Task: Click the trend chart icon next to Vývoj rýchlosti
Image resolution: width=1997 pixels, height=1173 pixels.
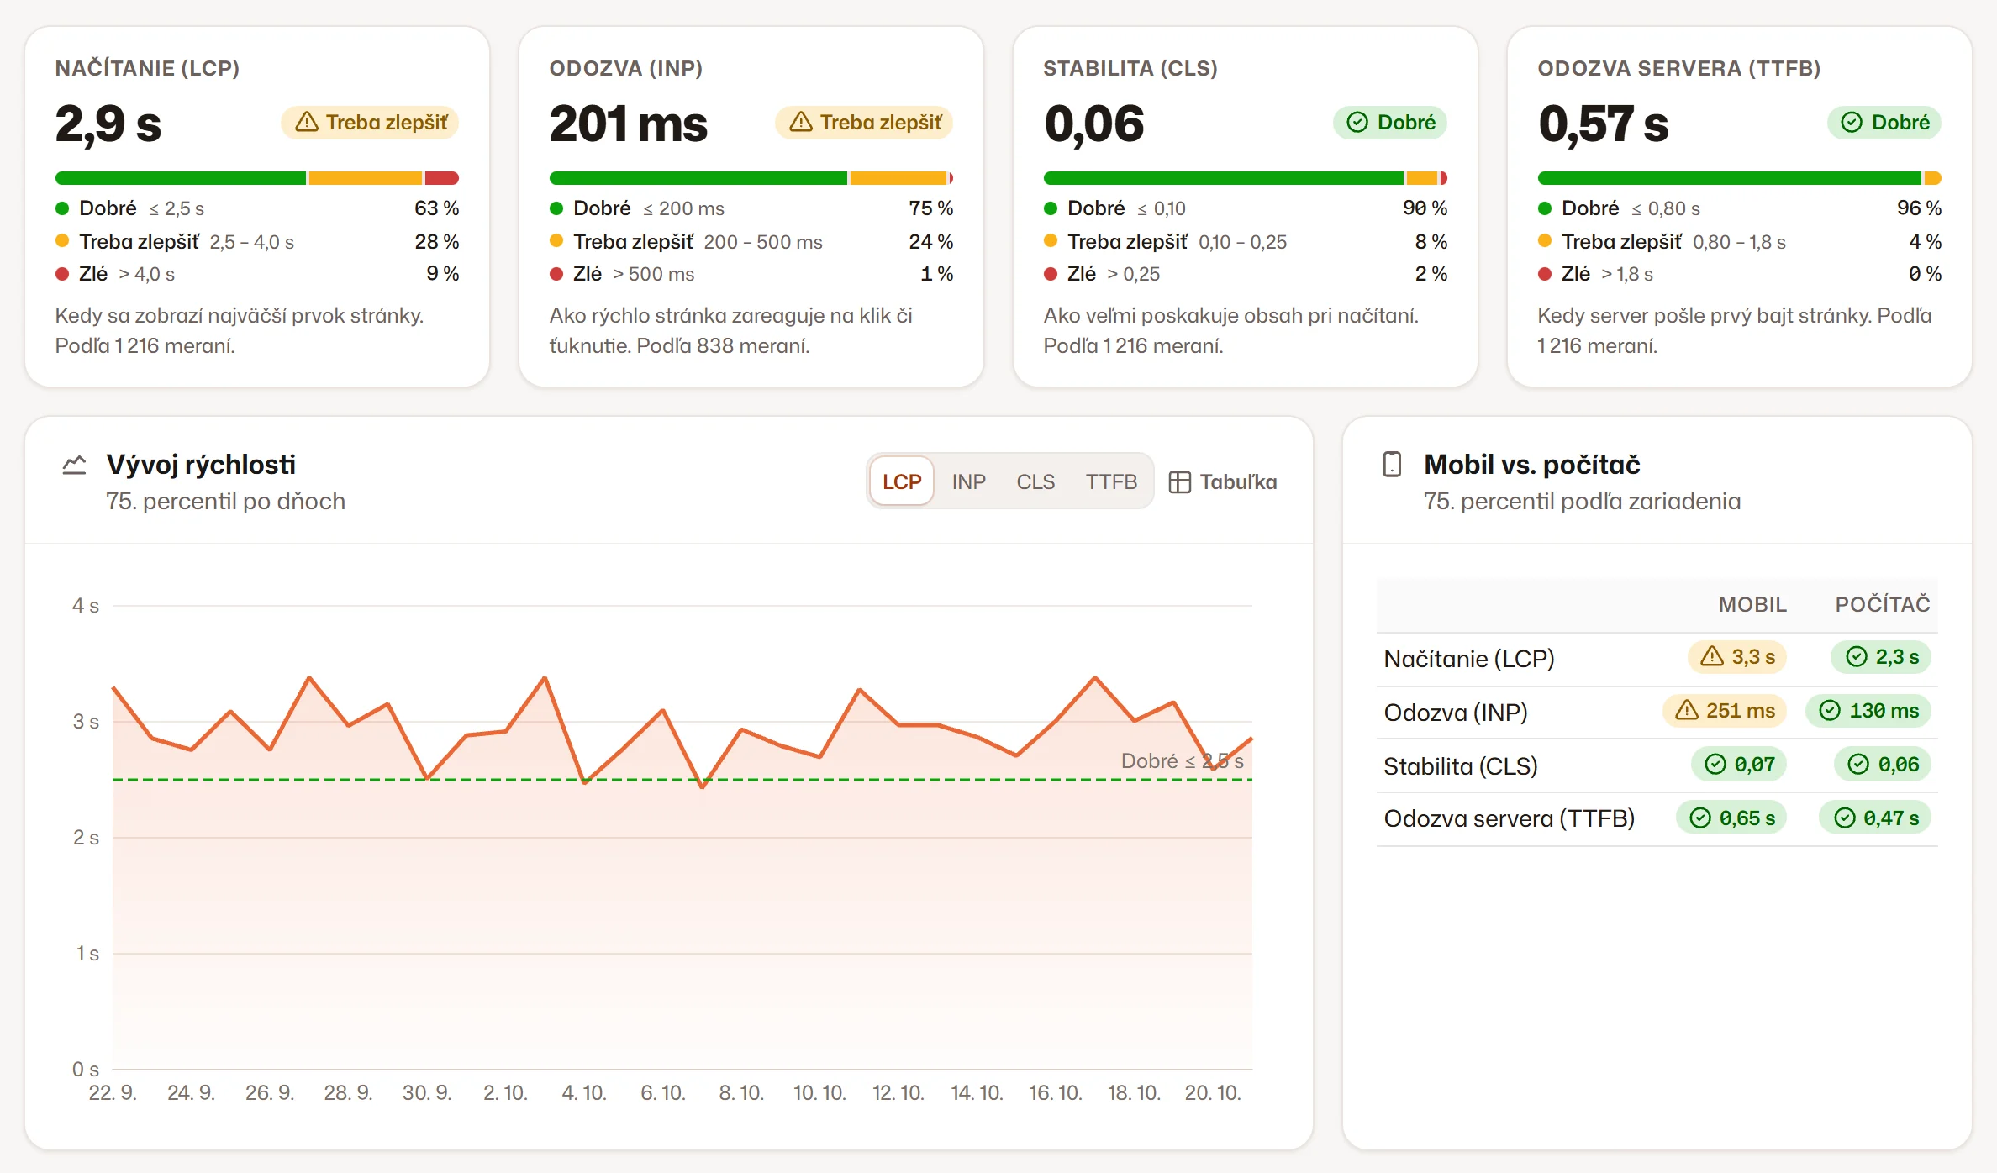Action: click(x=75, y=465)
